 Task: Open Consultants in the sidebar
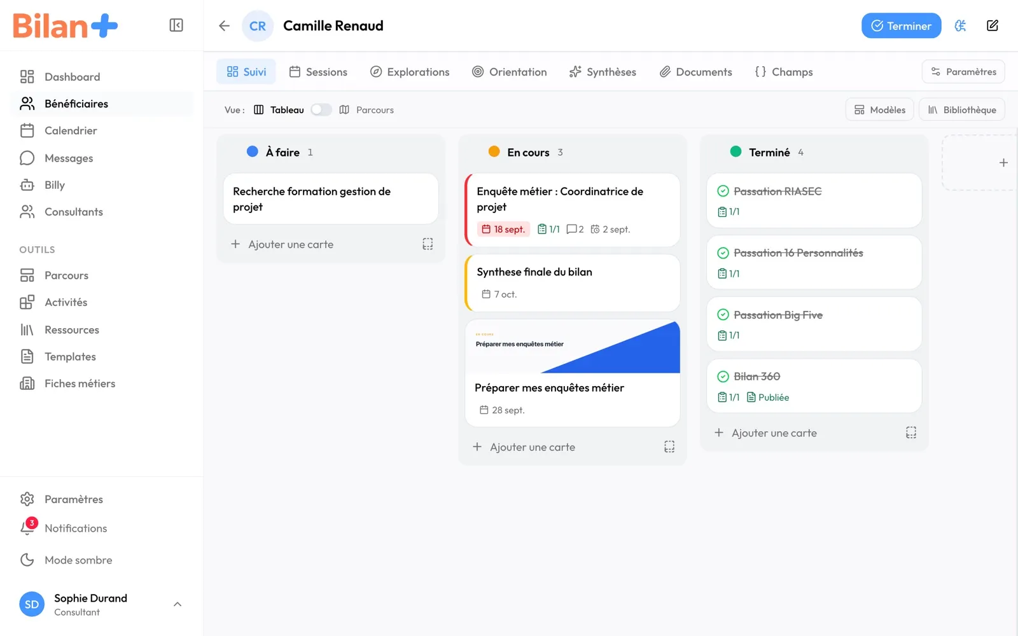tap(102, 212)
